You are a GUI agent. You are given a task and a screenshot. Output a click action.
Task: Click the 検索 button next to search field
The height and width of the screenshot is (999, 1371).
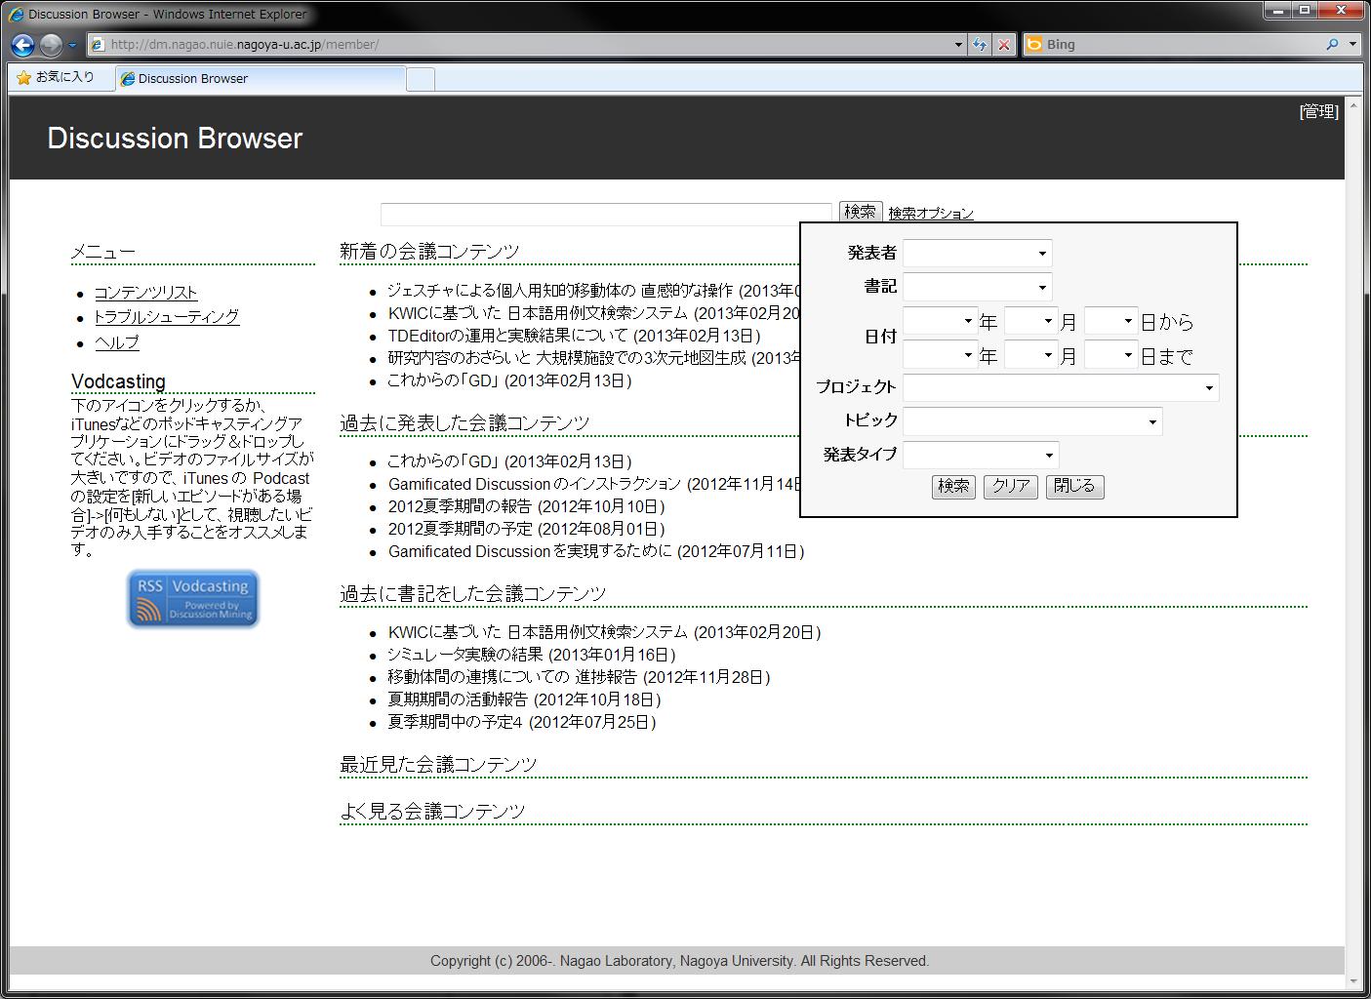[860, 213]
